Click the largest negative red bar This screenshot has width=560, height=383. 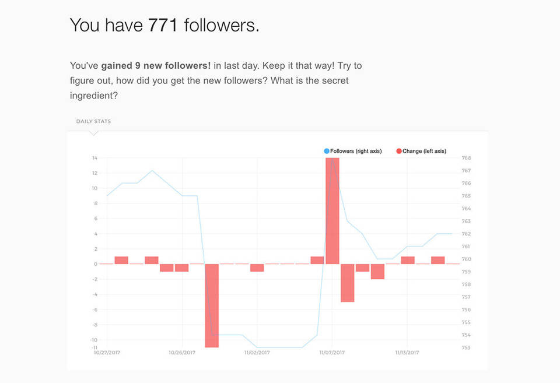point(212,305)
